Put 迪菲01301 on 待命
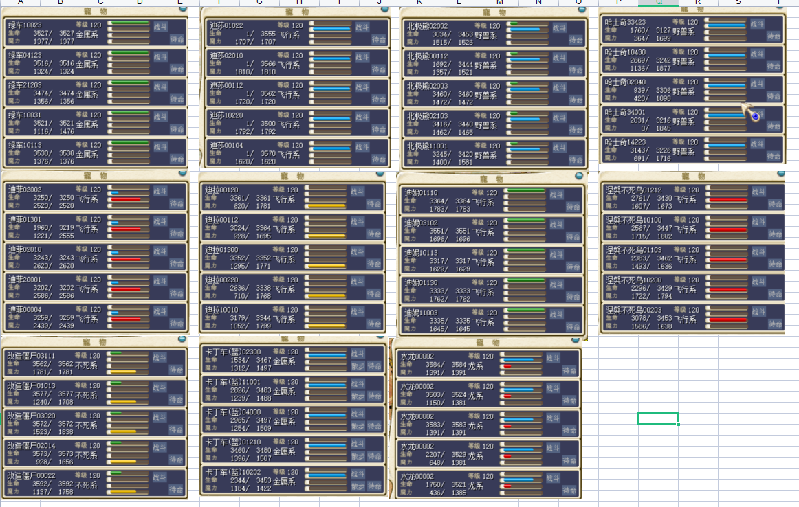 point(176,233)
